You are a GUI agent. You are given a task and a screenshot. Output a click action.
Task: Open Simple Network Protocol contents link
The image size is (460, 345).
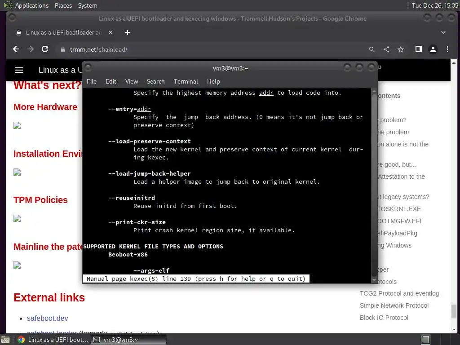[x=394, y=305]
